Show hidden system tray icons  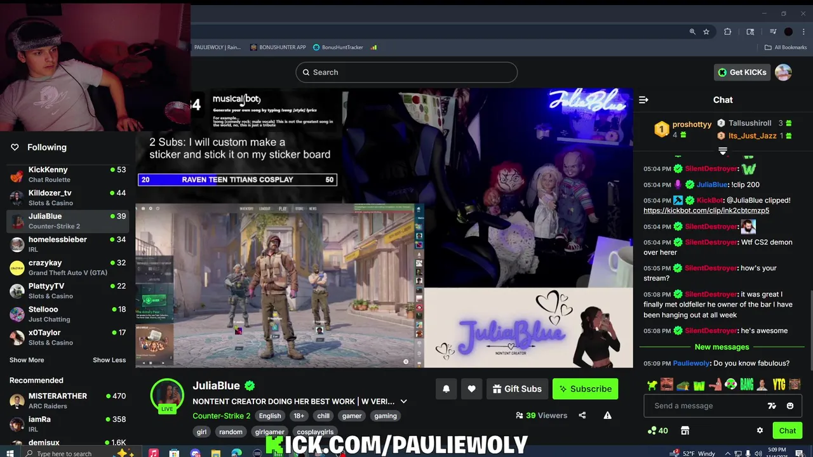tap(727, 453)
